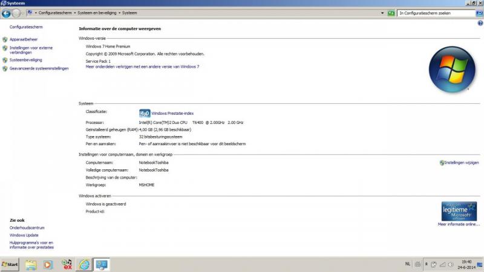This screenshot has width=484, height=272.
Task: Open the red 'ex' music app taskbar icon
Action: coord(67,265)
